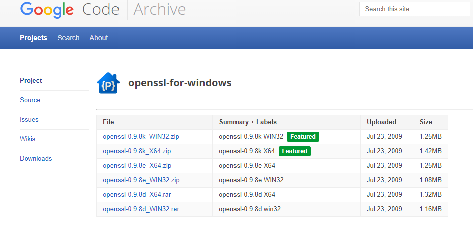Screen dimensions: 473x228
Task: Click summary text 'openssl-0.9.8k X64'
Action: [247, 151]
